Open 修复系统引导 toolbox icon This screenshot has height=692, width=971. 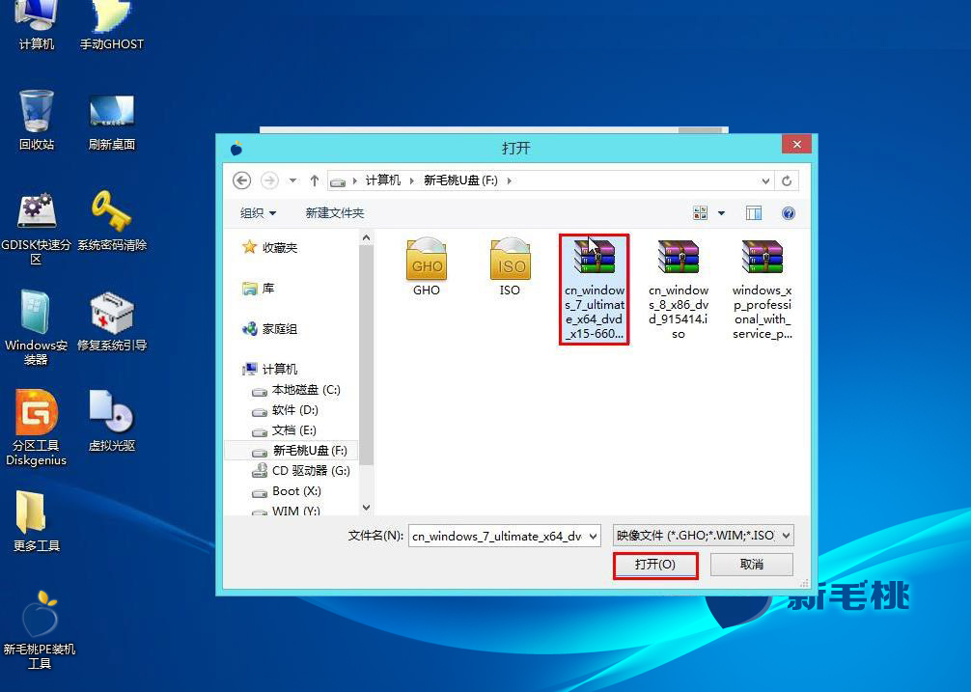(111, 321)
